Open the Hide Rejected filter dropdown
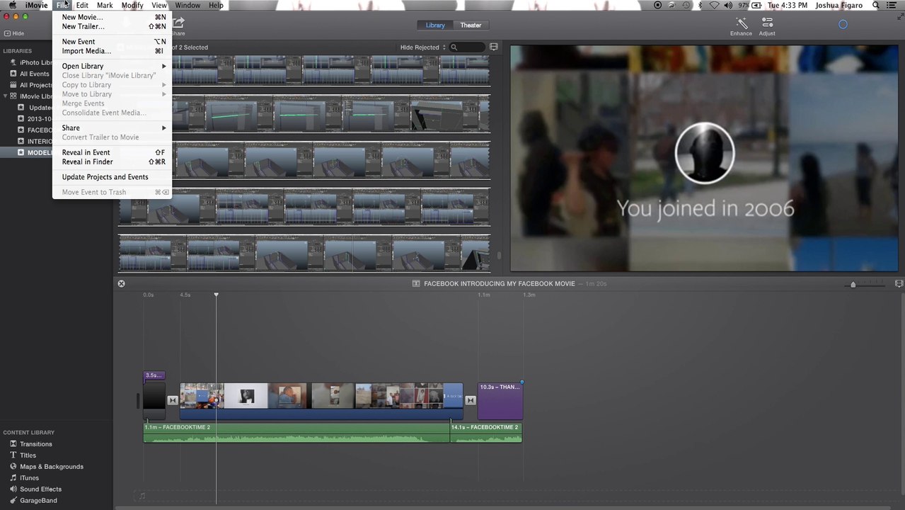 pyautogui.click(x=423, y=47)
